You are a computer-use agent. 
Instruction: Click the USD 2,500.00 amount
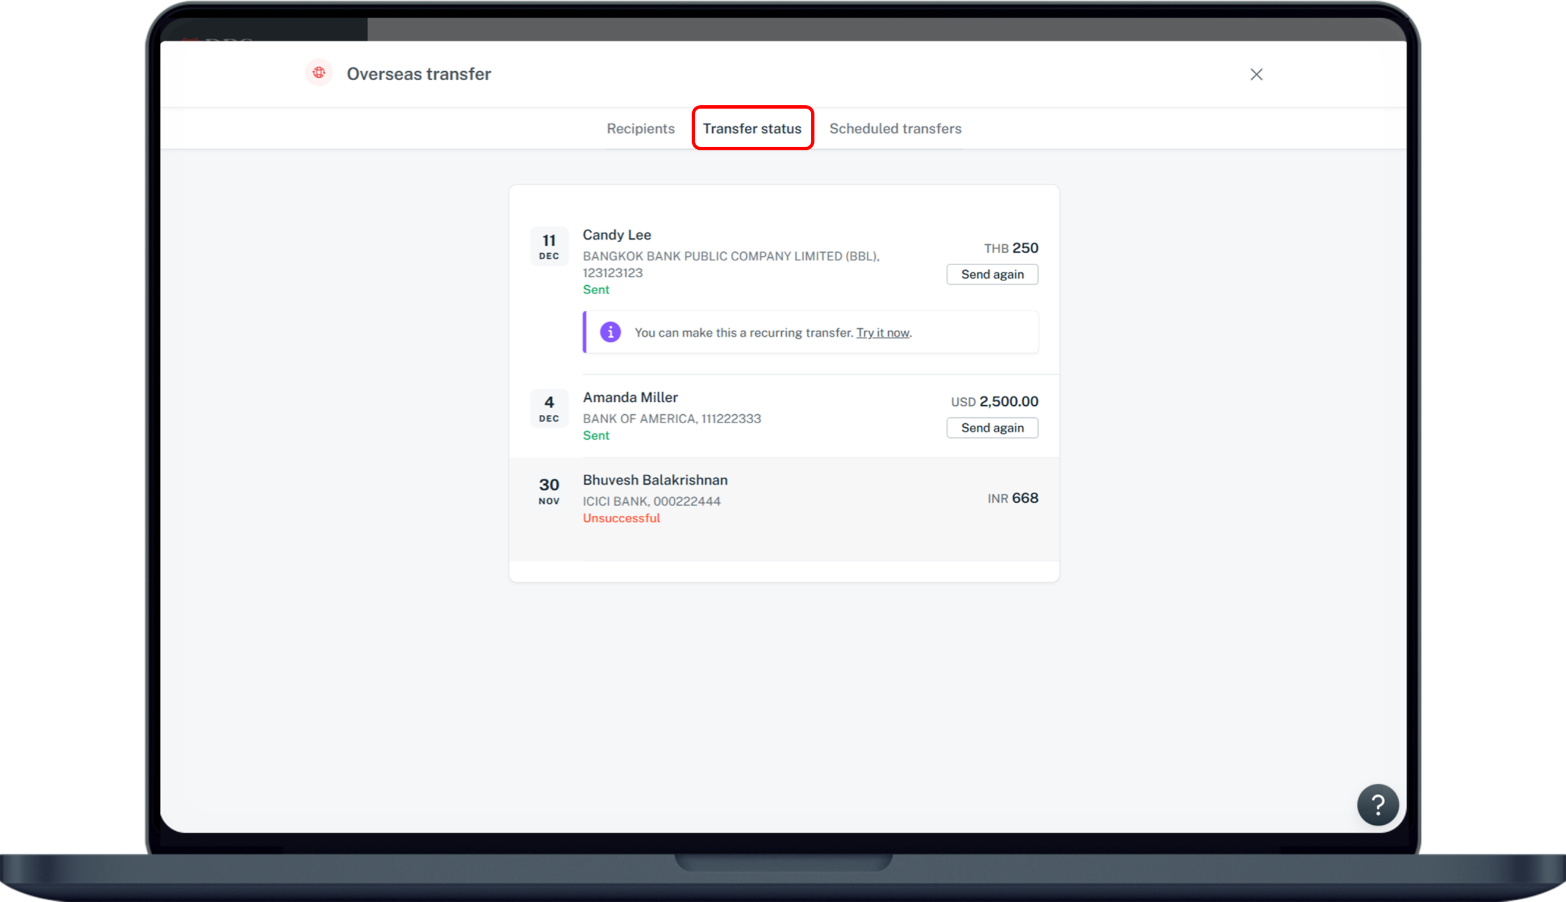(994, 402)
